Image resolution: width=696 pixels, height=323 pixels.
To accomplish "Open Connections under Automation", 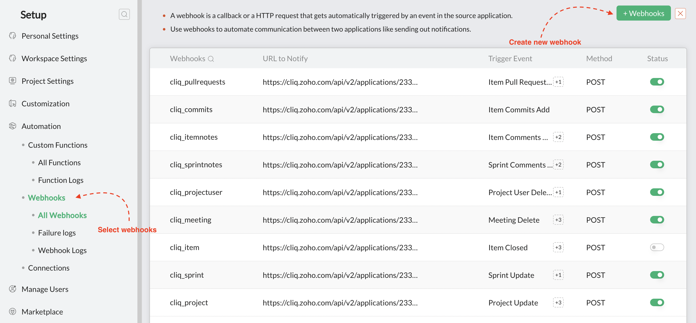I will point(49,268).
